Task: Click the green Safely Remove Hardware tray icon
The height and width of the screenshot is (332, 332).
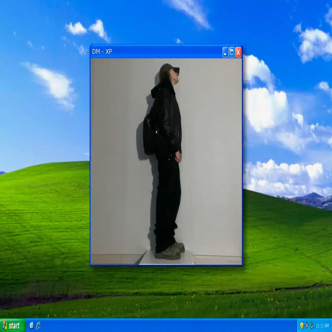Action: pyautogui.click(x=312, y=326)
